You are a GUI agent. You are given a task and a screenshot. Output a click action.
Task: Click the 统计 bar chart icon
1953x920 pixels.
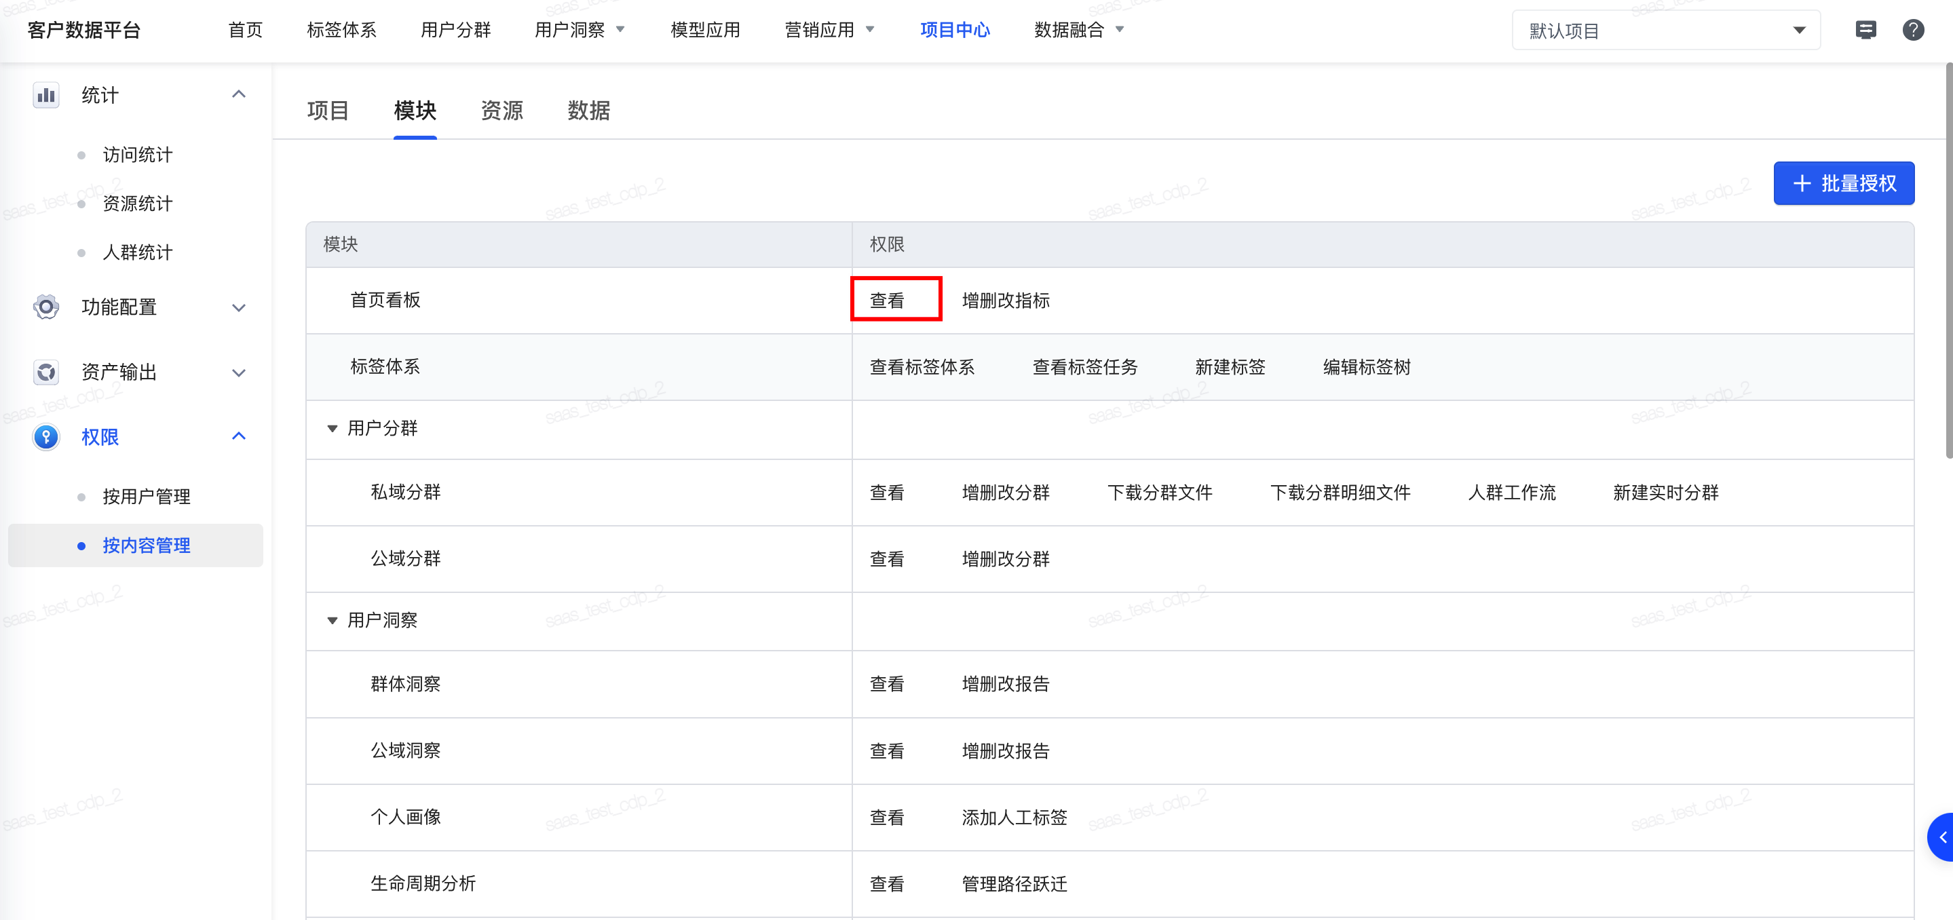click(x=46, y=96)
